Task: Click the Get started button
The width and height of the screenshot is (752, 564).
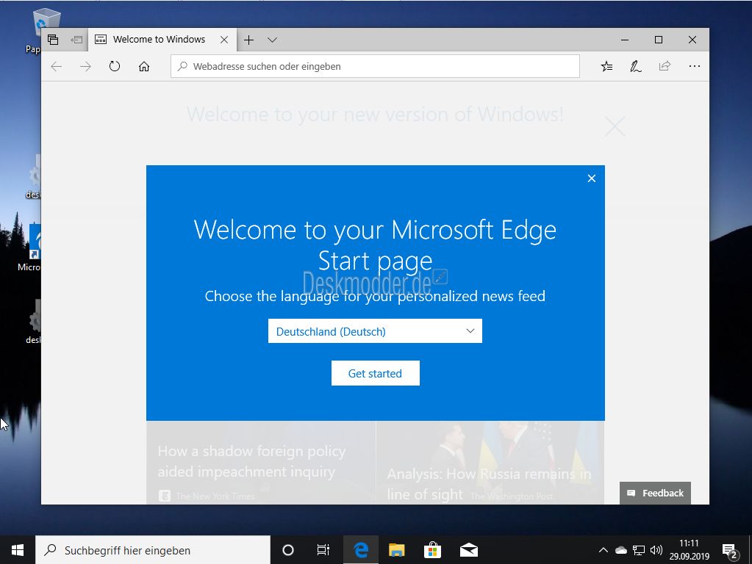Action: point(375,373)
